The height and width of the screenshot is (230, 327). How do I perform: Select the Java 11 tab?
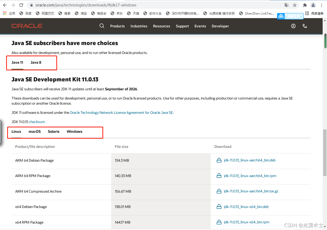(x=17, y=62)
